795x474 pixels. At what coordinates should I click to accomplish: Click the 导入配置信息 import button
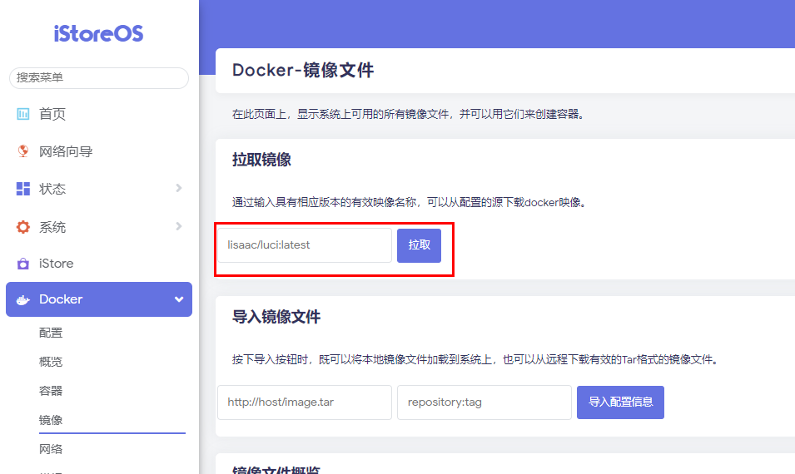[620, 402]
